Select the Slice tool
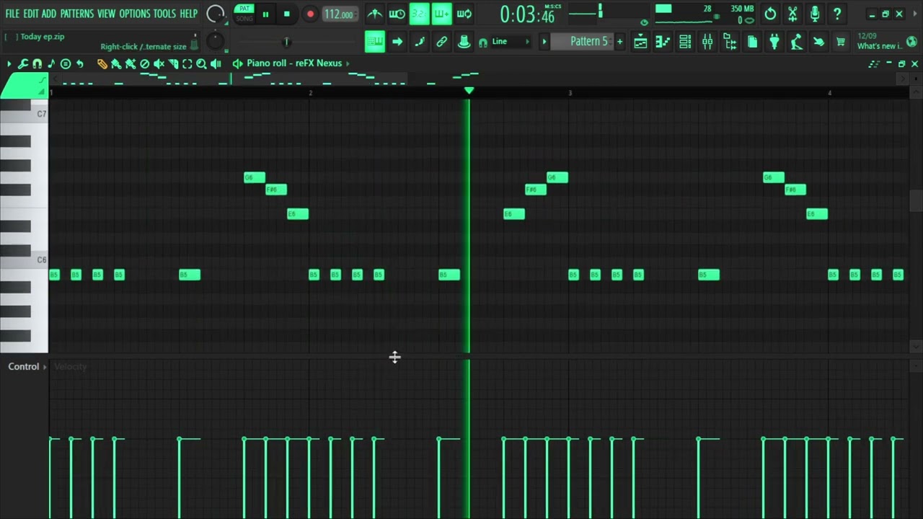Image resolution: width=923 pixels, height=519 pixels. point(173,63)
